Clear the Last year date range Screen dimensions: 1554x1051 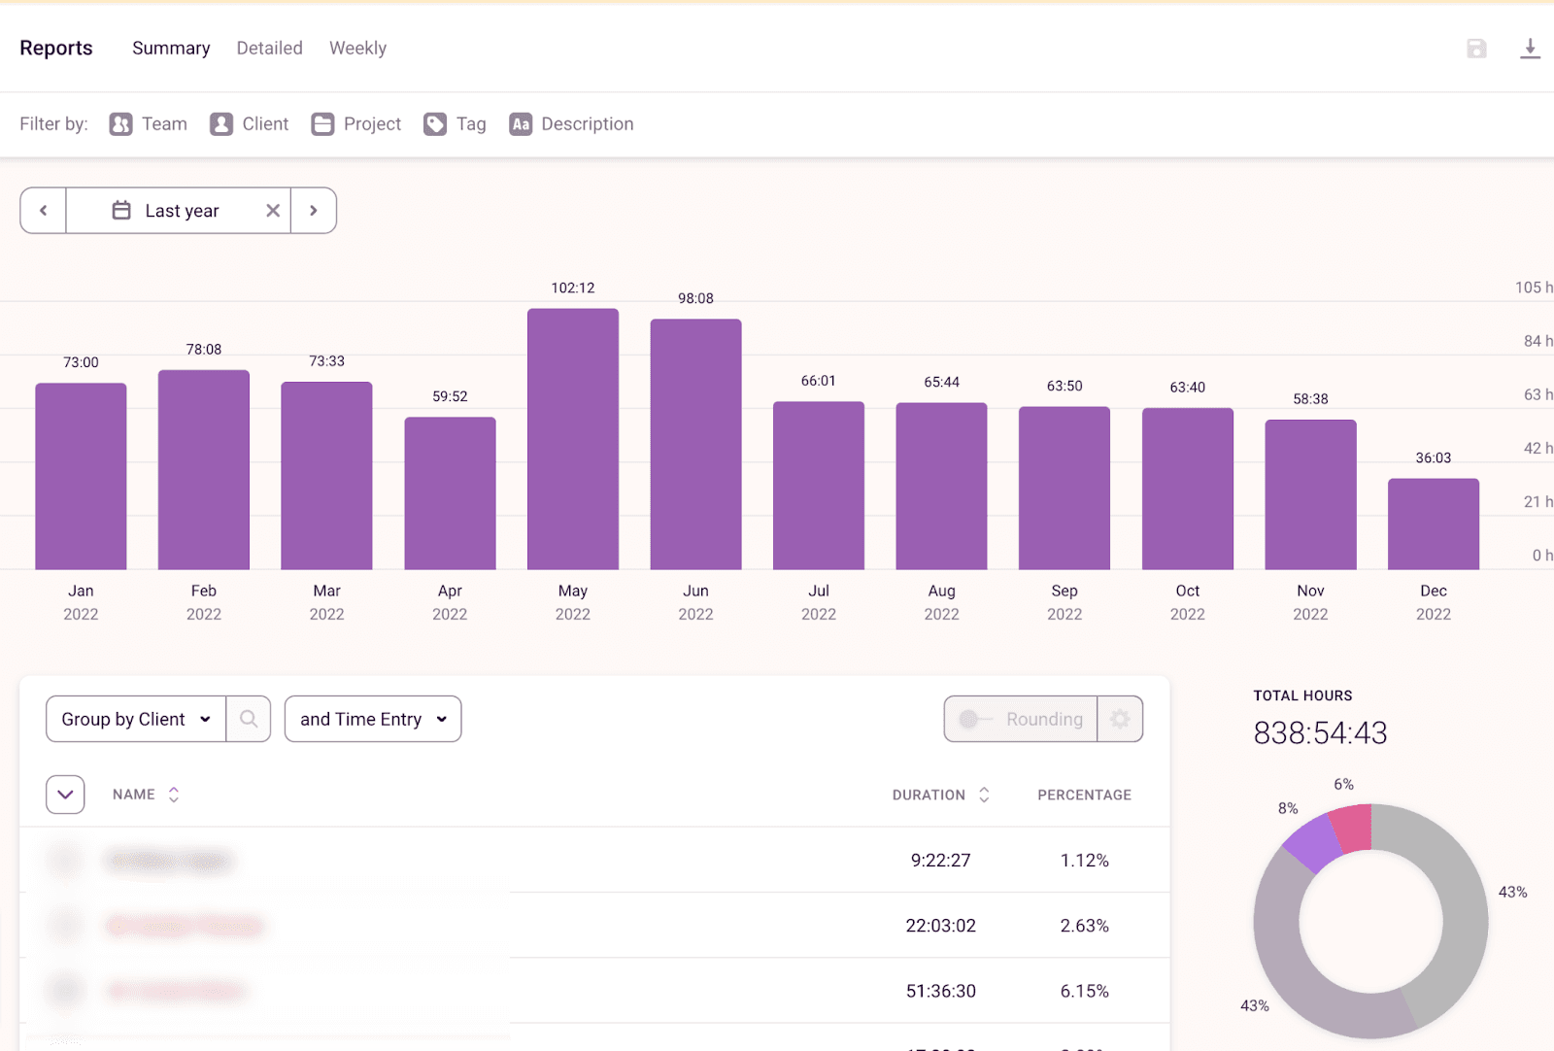(x=273, y=211)
